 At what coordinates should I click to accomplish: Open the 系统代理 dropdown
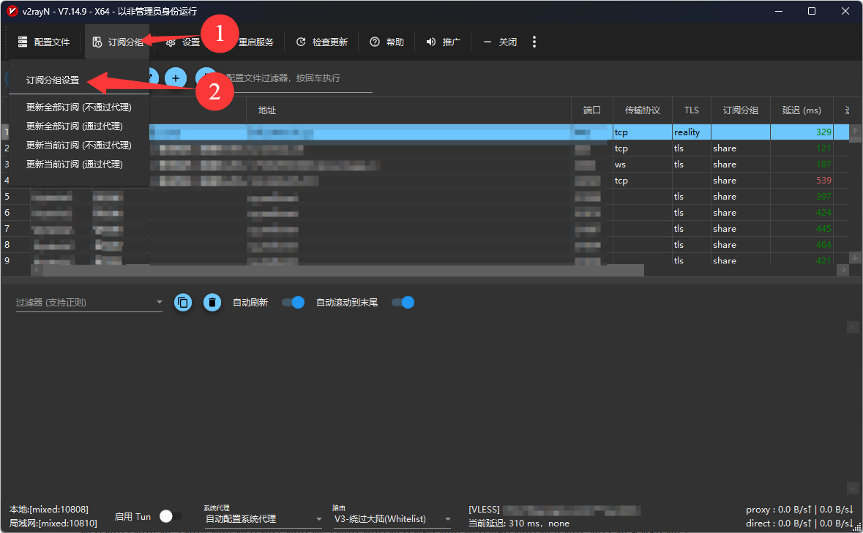(x=262, y=519)
